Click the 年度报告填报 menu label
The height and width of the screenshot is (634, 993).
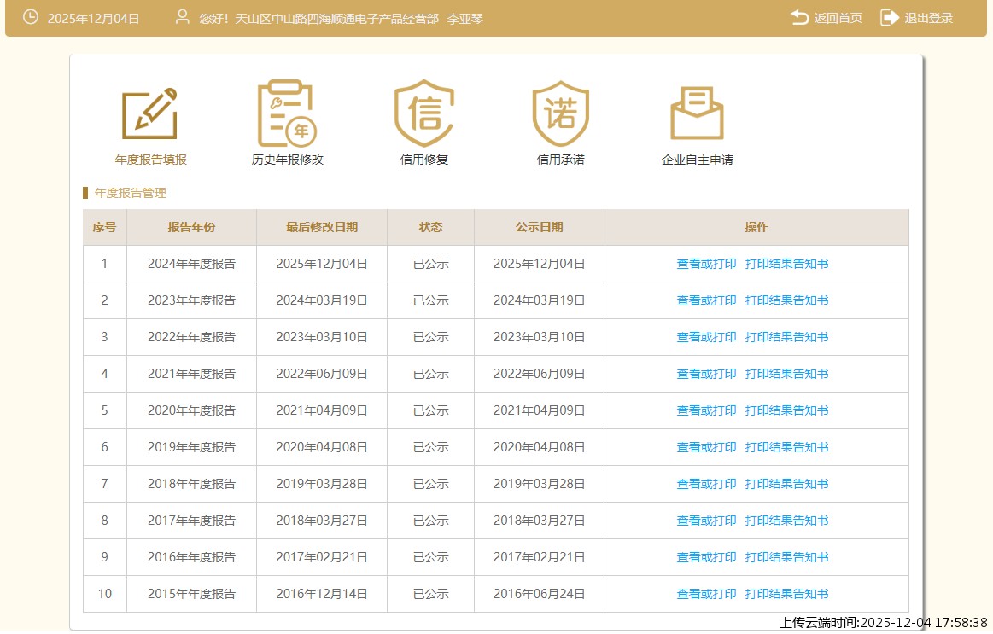click(x=150, y=160)
